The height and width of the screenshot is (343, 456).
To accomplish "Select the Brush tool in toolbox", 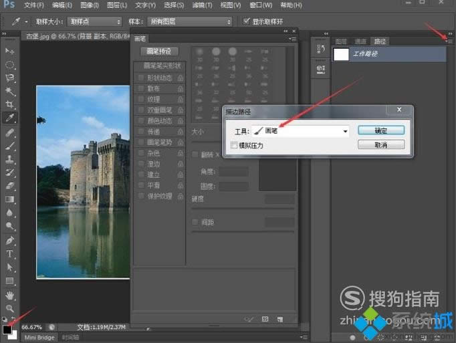I will pos(9,146).
